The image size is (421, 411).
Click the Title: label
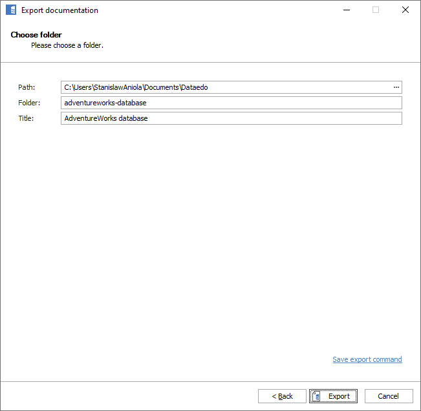click(x=26, y=118)
